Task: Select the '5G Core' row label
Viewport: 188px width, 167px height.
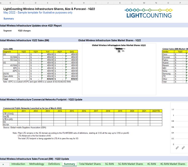Action: coord(10,60)
